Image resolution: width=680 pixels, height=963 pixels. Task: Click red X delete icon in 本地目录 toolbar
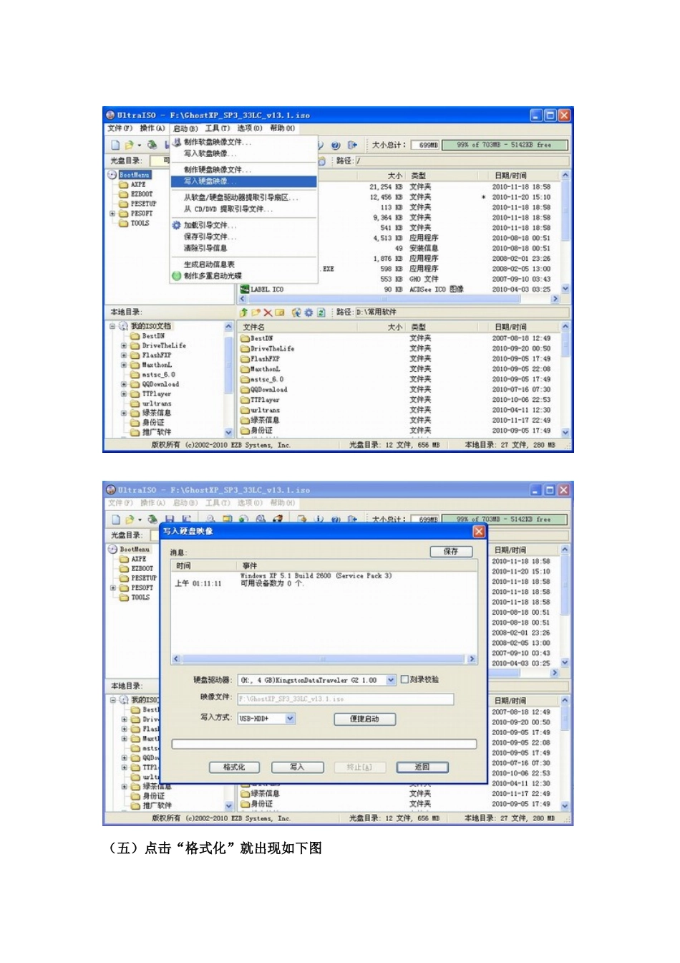pyautogui.click(x=268, y=312)
